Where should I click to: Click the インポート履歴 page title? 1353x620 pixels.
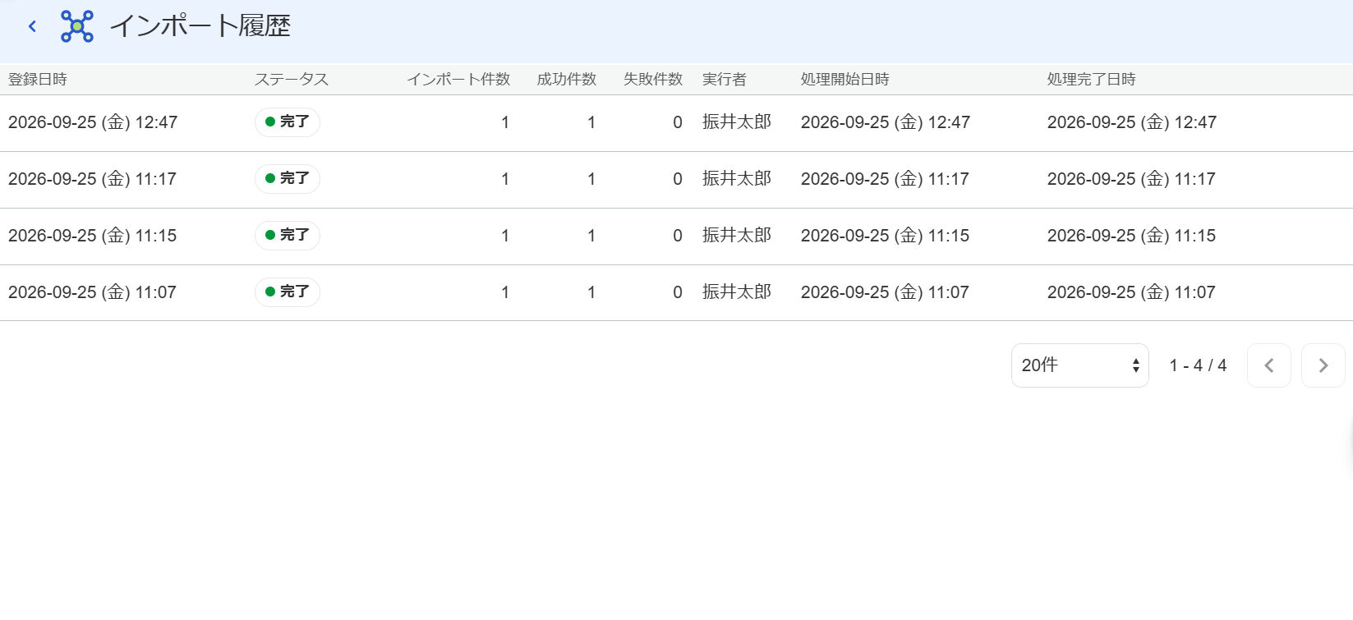click(200, 26)
